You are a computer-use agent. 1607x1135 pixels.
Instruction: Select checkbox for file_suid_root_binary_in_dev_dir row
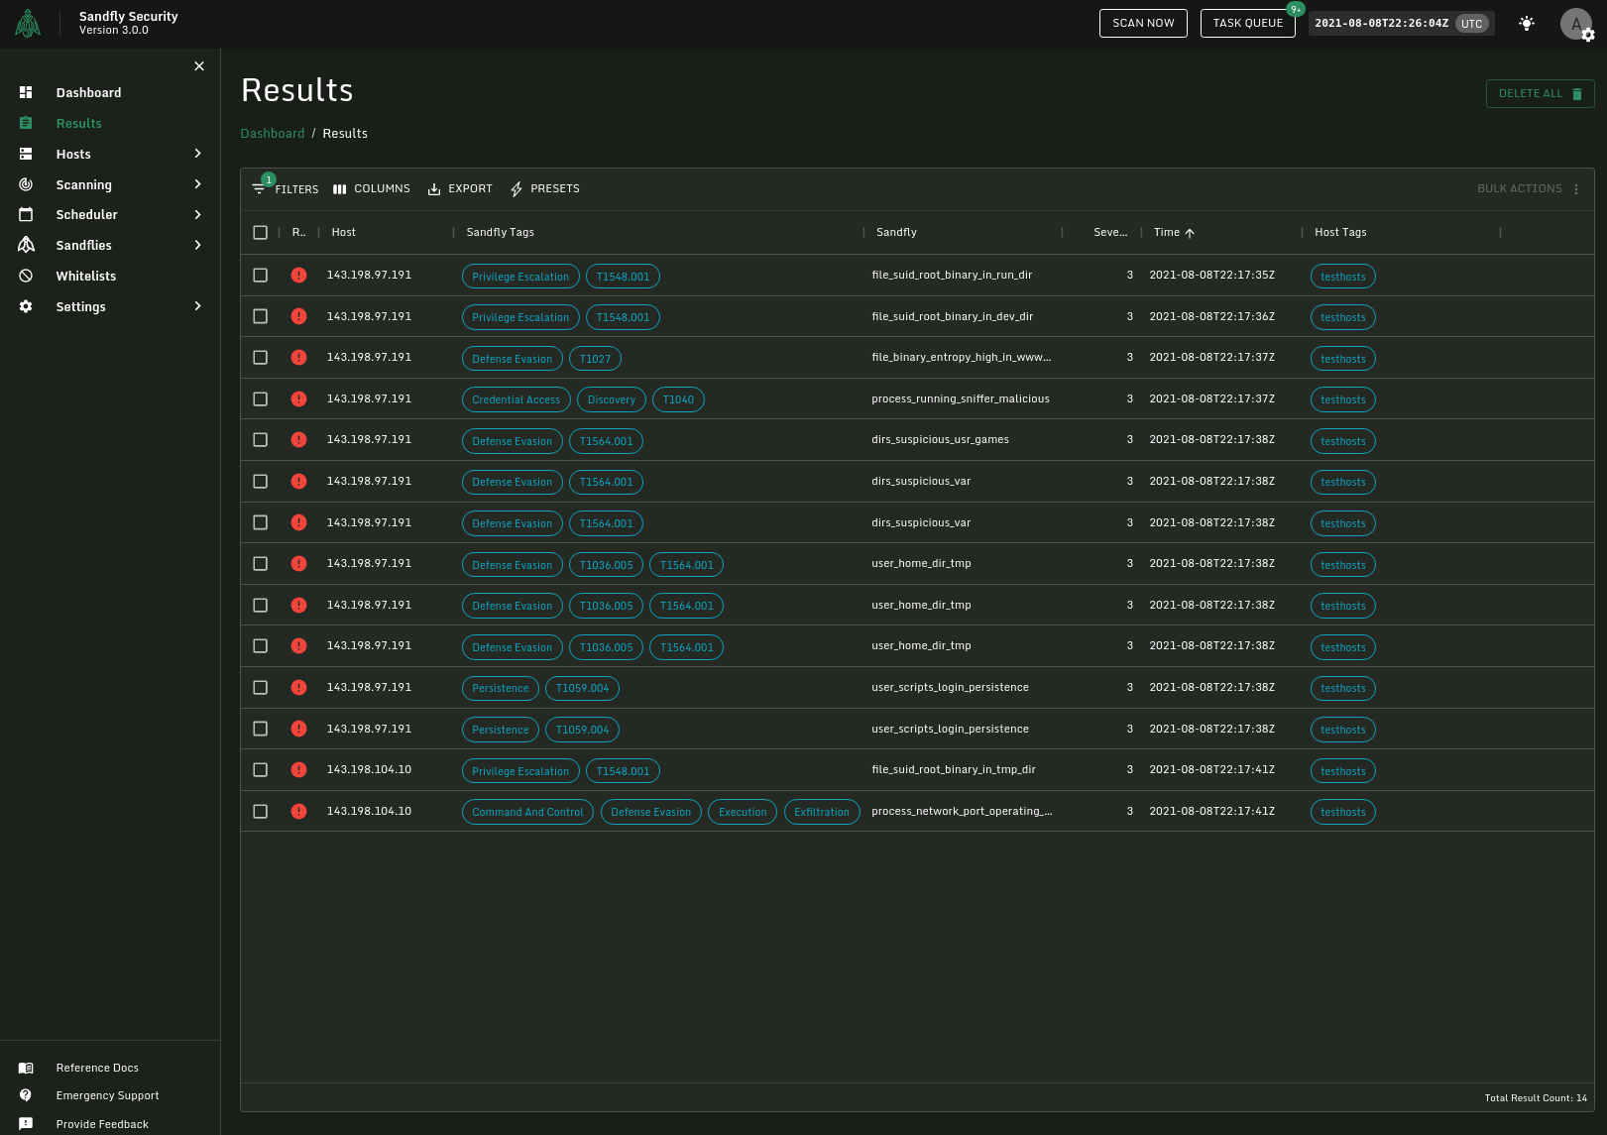pyautogui.click(x=261, y=317)
